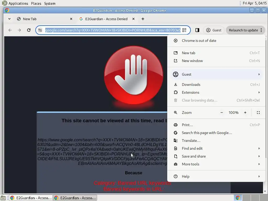Expand the Find and edit submenu
268x201 pixels.
pyautogui.click(x=216, y=149)
